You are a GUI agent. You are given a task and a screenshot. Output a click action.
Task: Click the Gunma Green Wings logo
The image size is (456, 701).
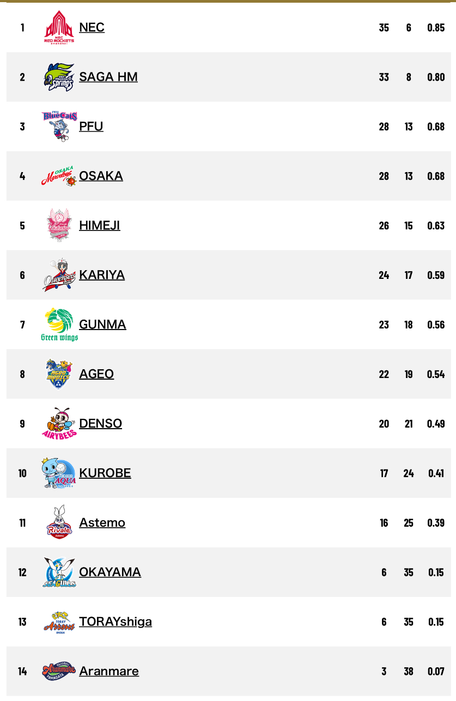59,325
